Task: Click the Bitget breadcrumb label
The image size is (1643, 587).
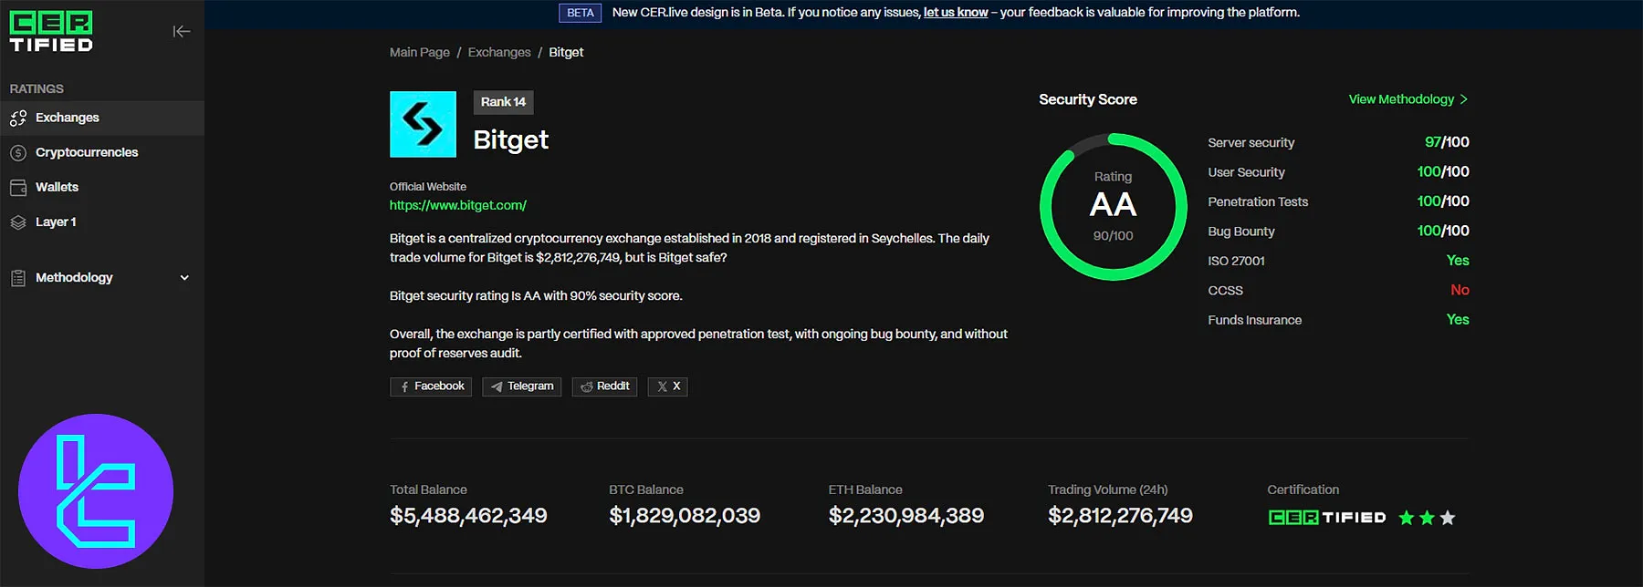Action: pyautogui.click(x=566, y=53)
